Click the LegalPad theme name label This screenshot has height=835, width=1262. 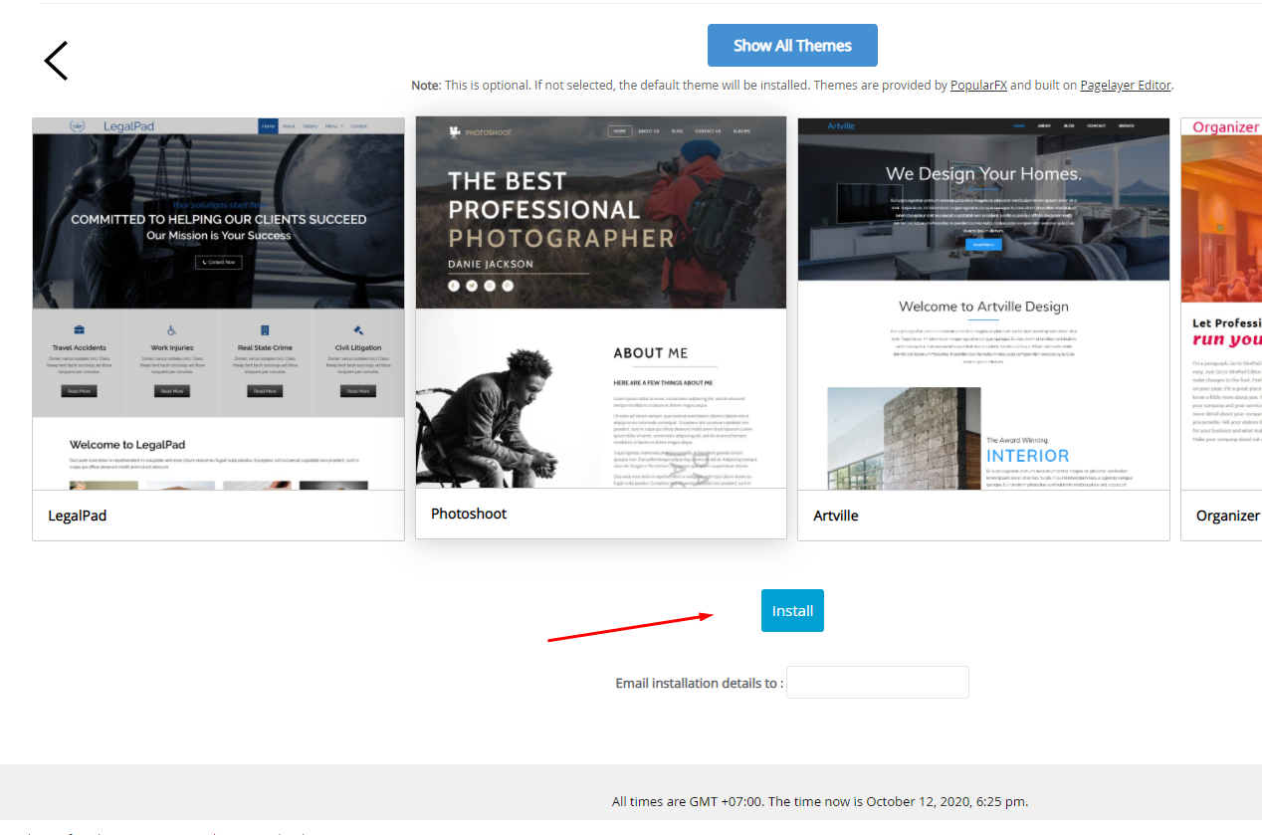[78, 516]
